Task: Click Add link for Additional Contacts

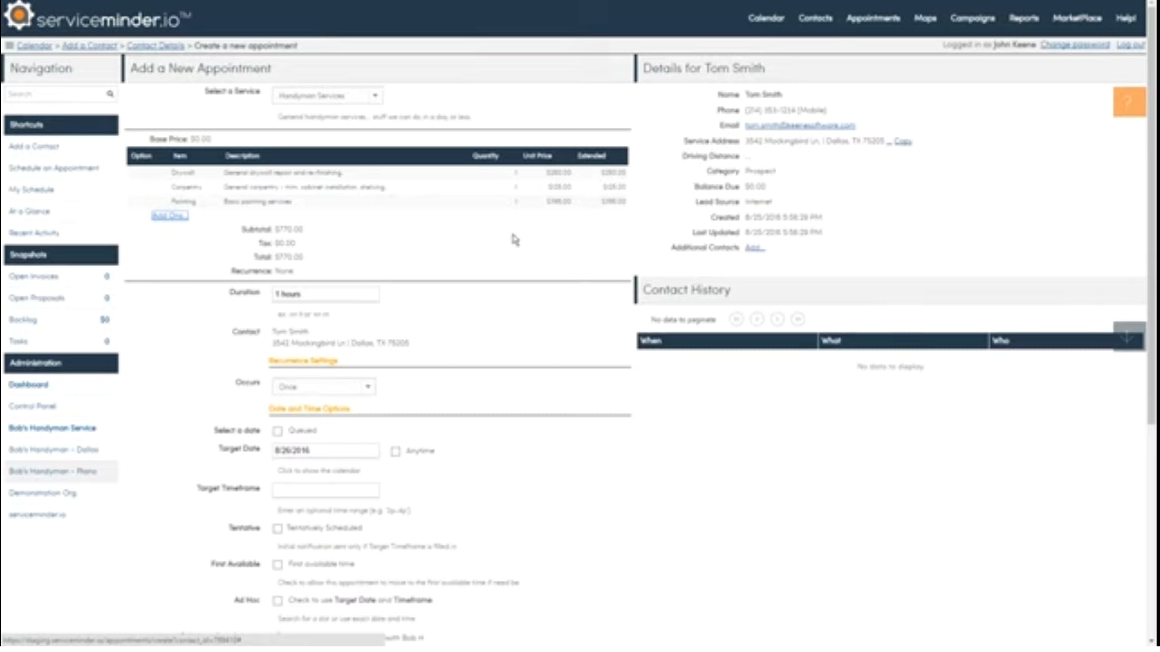Action: (755, 247)
